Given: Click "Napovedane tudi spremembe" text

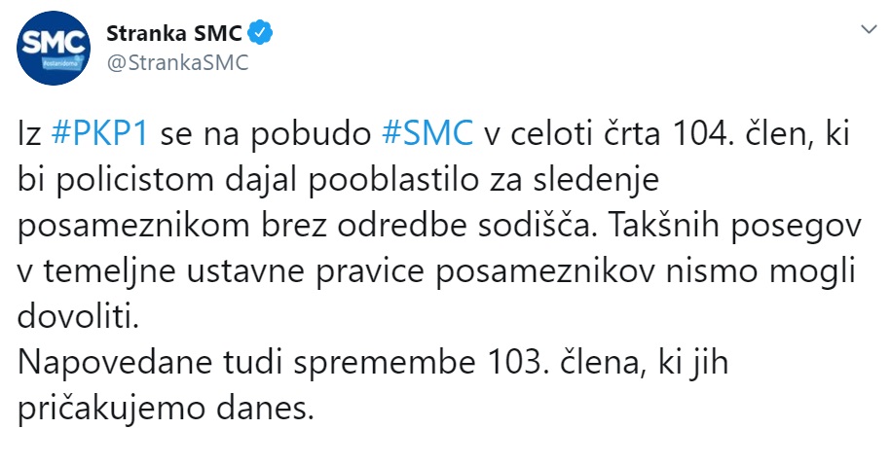Looking at the screenshot, I should [x=206, y=360].
